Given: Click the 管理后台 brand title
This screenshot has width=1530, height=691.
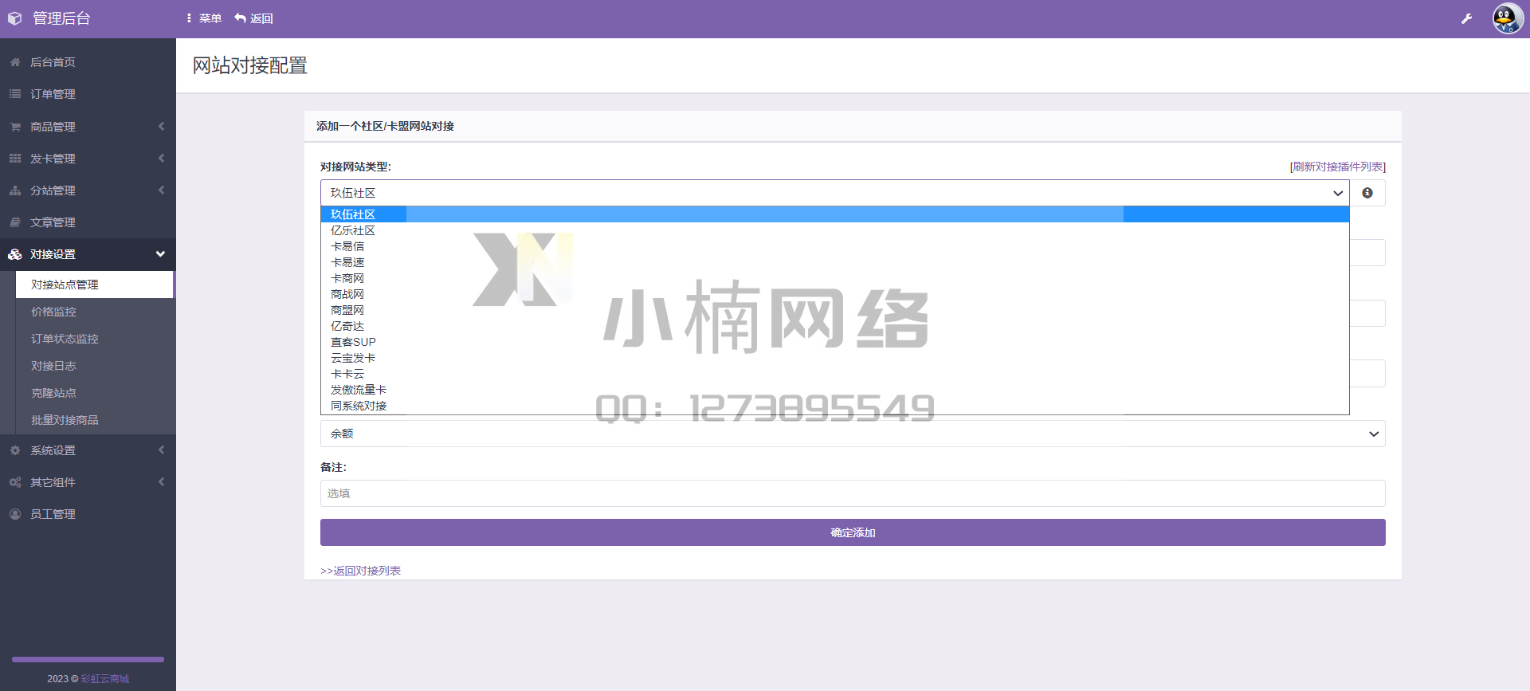Looking at the screenshot, I should (x=61, y=18).
